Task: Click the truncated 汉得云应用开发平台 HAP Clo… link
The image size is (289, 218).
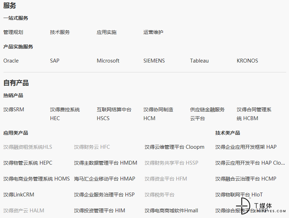Action: click(x=250, y=163)
